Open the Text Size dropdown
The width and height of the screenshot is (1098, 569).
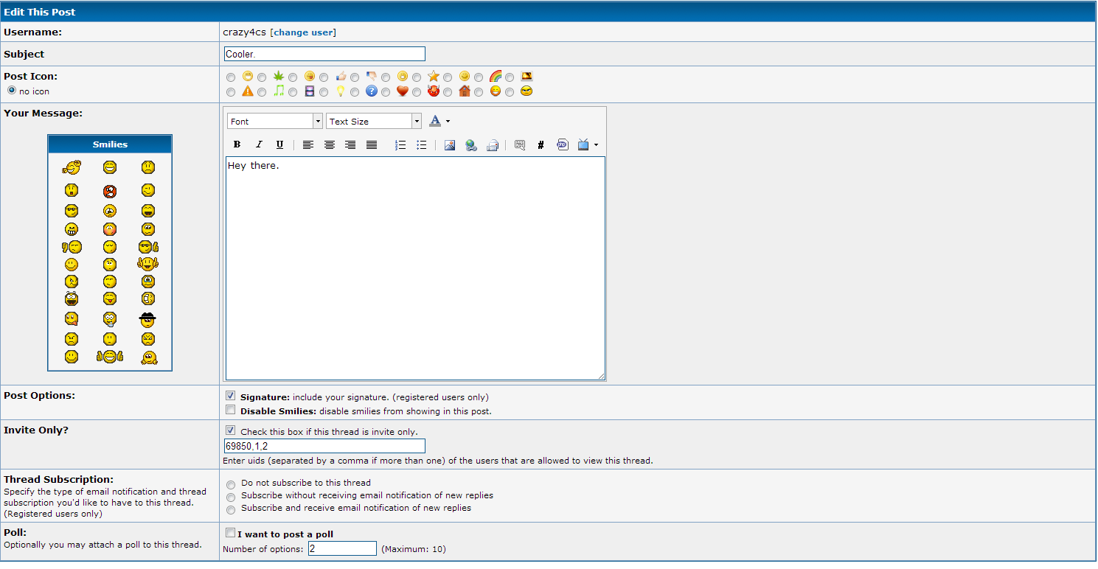pos(373,122)
